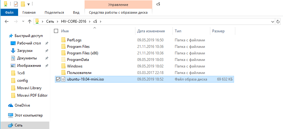Click the Windows folder name
This screenshot has width=283, height=129.
[75, 66]
